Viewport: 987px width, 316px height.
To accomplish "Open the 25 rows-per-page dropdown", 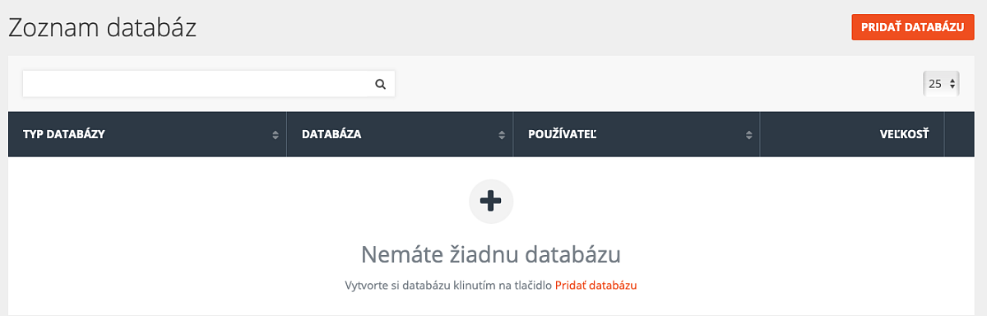I will tap(942, 83).
